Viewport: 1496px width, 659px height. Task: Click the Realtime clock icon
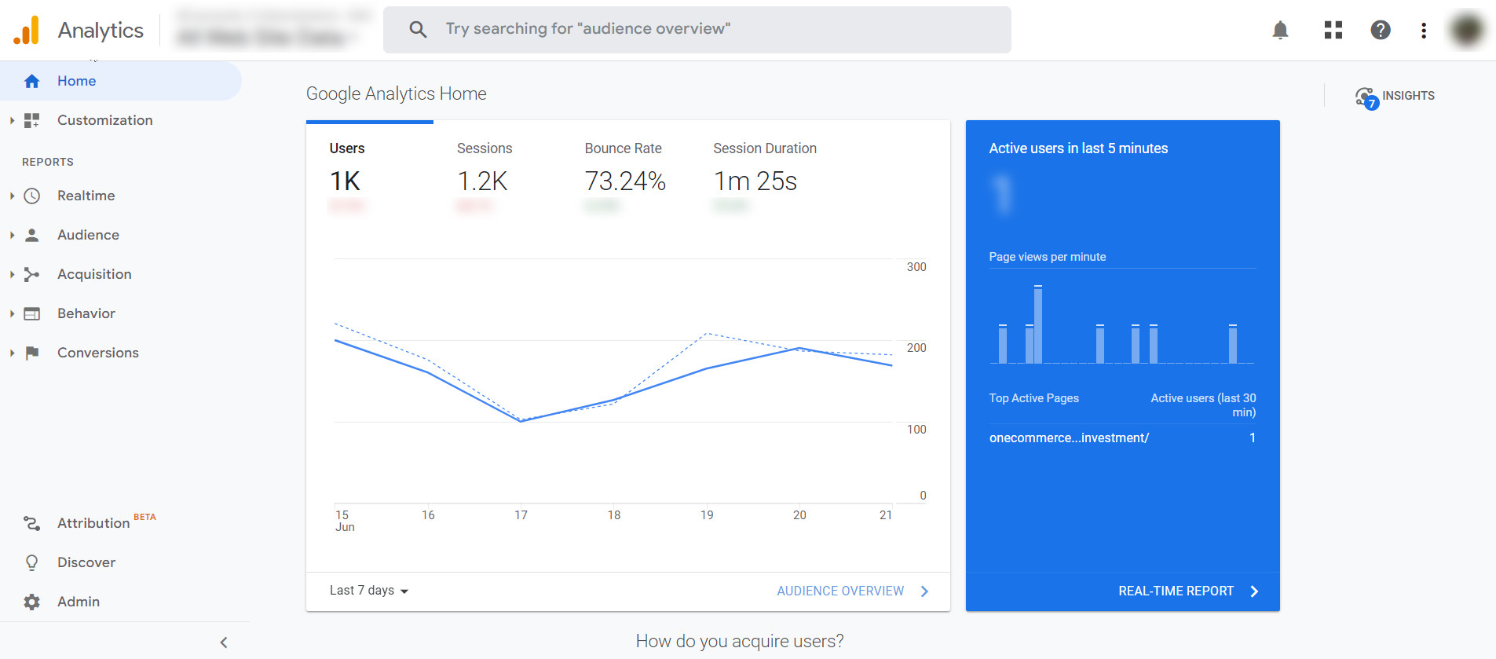click(x=31, y=196)
